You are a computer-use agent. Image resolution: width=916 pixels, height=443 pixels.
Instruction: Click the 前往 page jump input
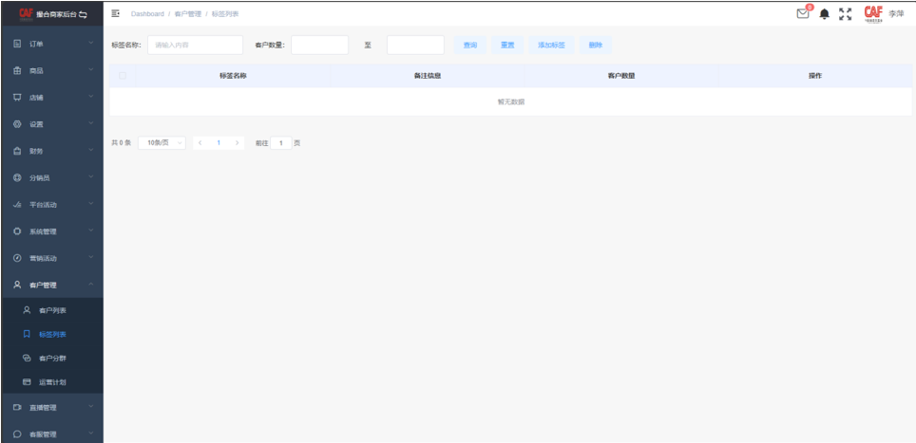[x=281, y=143]
